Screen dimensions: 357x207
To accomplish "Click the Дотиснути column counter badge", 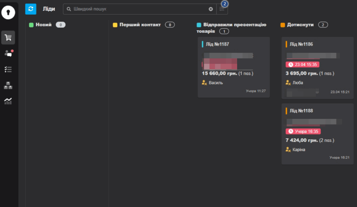I will pos(323,25).
